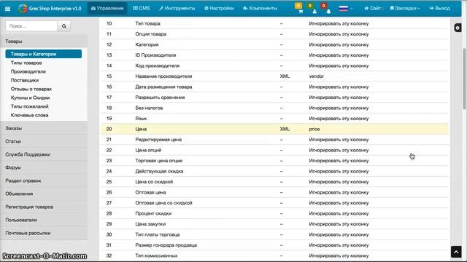Toggle the hamburger sidebar menu icon
The image size is (467, 262).
tap(8, 9)
